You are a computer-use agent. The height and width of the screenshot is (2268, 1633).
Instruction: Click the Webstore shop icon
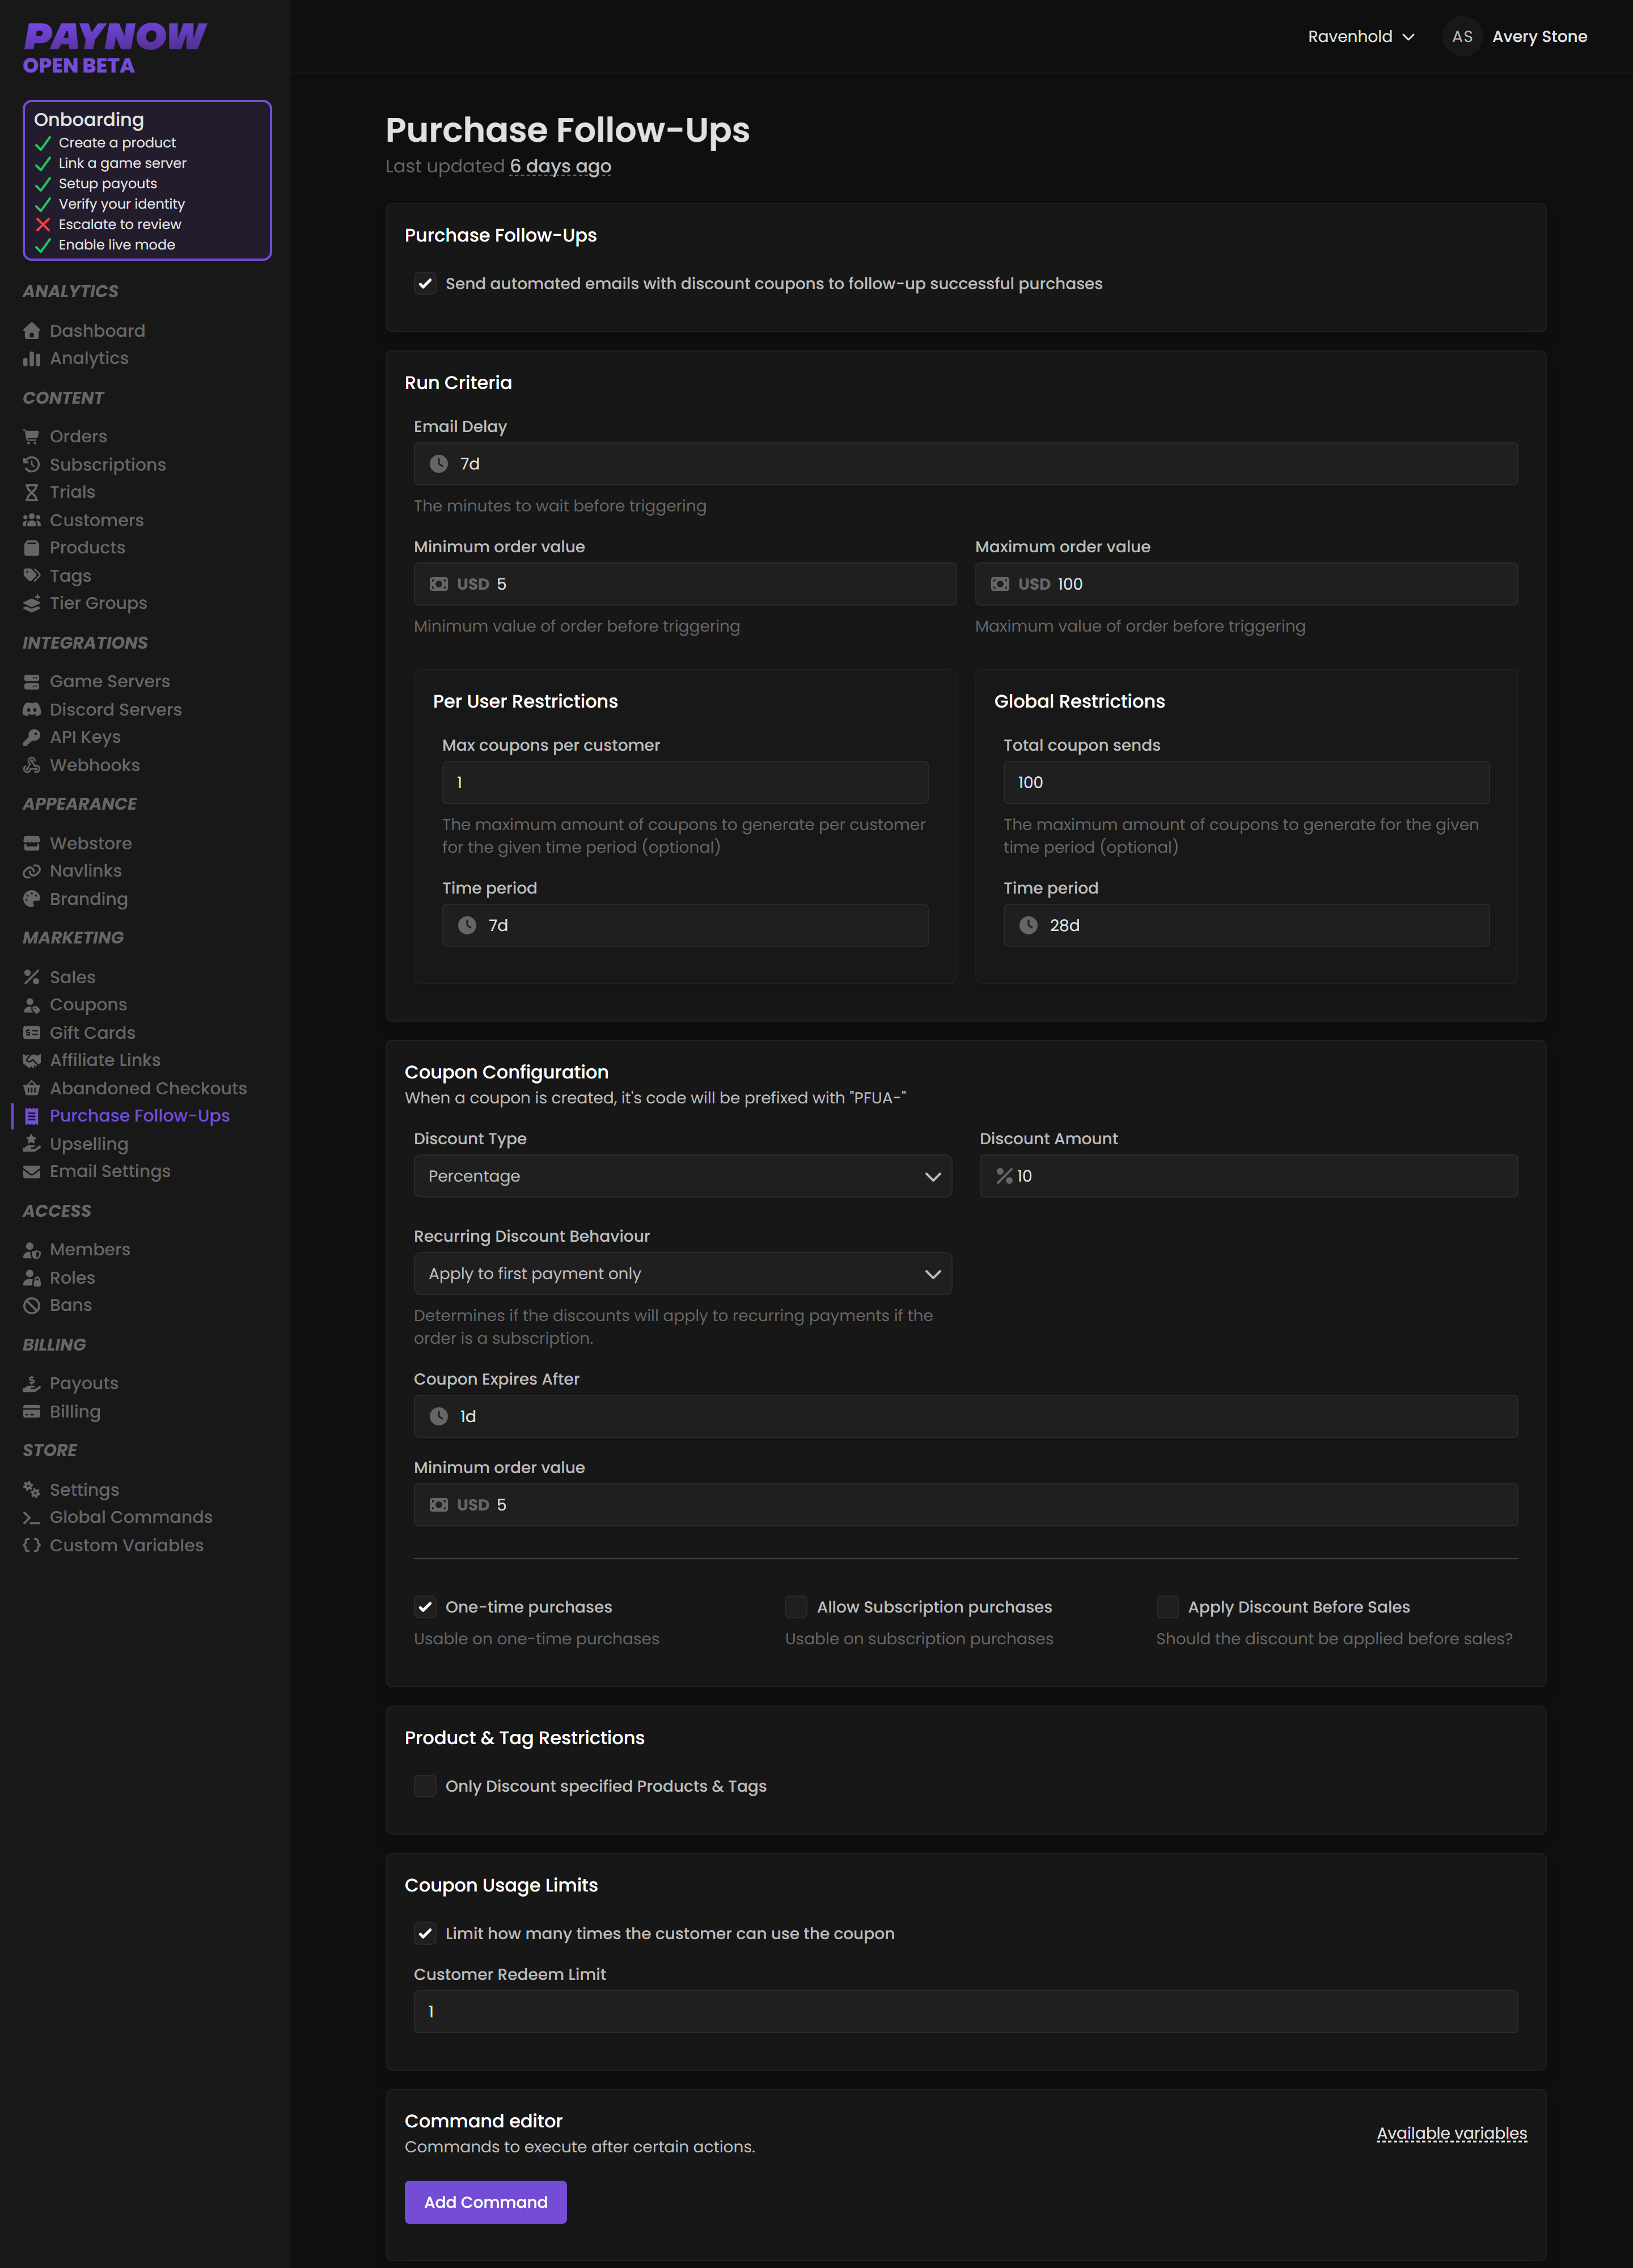pyautogui.click(x=32, y=843)
